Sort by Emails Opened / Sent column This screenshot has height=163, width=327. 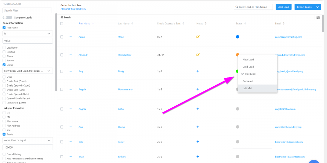tap(183, 24)
